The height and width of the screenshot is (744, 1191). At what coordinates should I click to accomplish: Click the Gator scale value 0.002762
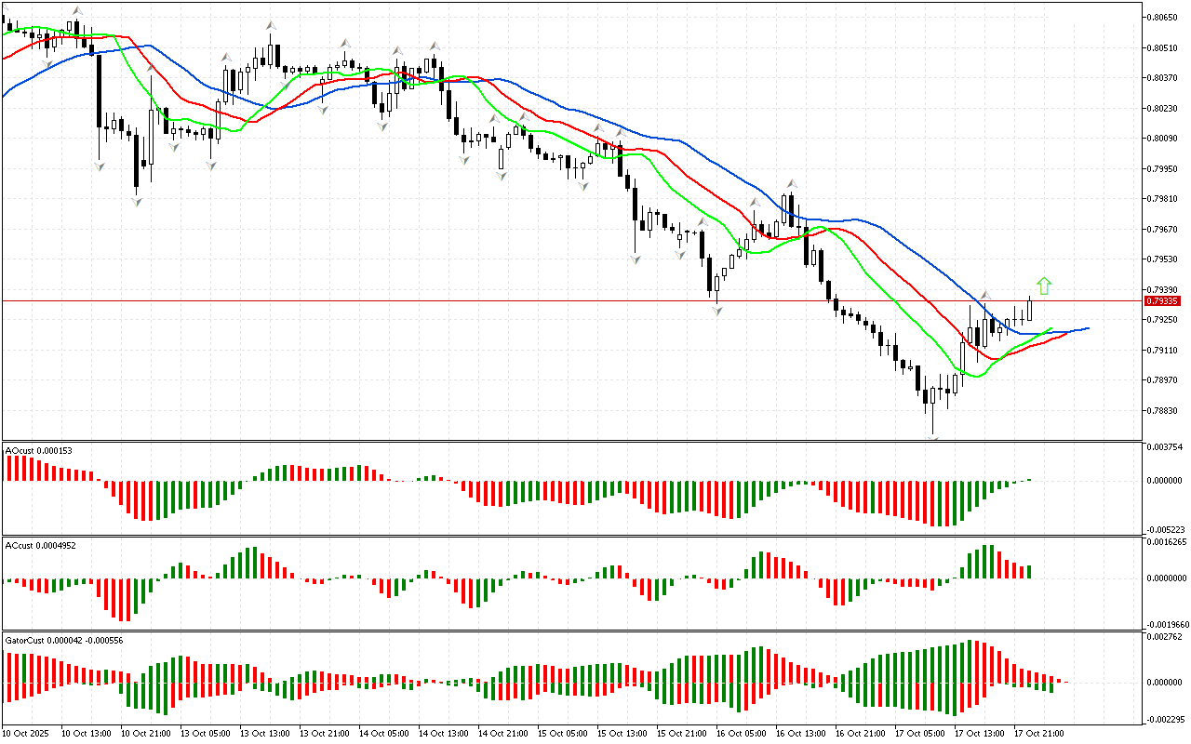1165,637
